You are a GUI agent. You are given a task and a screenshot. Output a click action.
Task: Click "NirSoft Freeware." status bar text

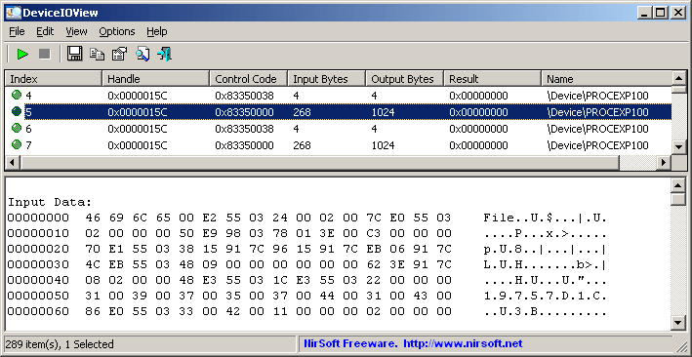(350, 343)
